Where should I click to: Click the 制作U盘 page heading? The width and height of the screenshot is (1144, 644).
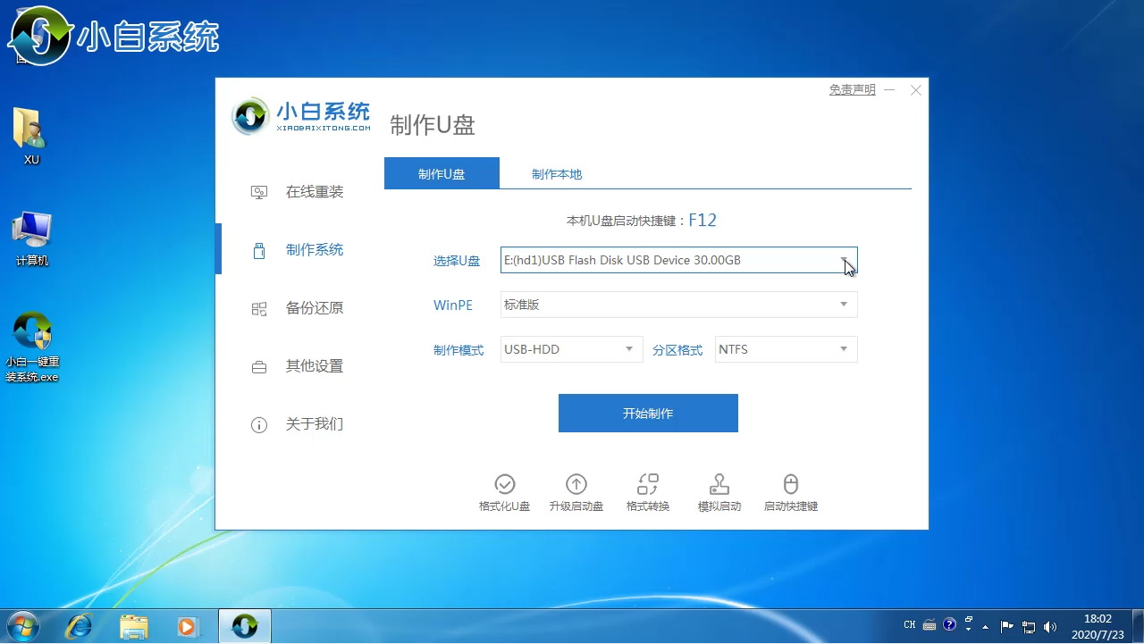tap(433, 125)
